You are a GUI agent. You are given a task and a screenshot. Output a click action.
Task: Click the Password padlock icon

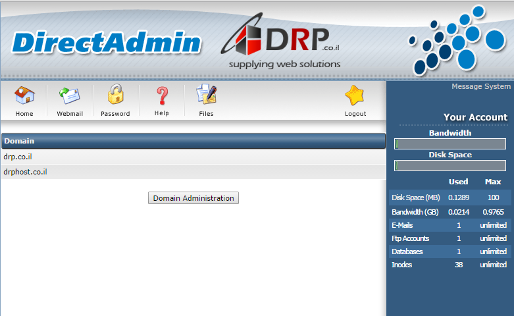pos(115,96)
